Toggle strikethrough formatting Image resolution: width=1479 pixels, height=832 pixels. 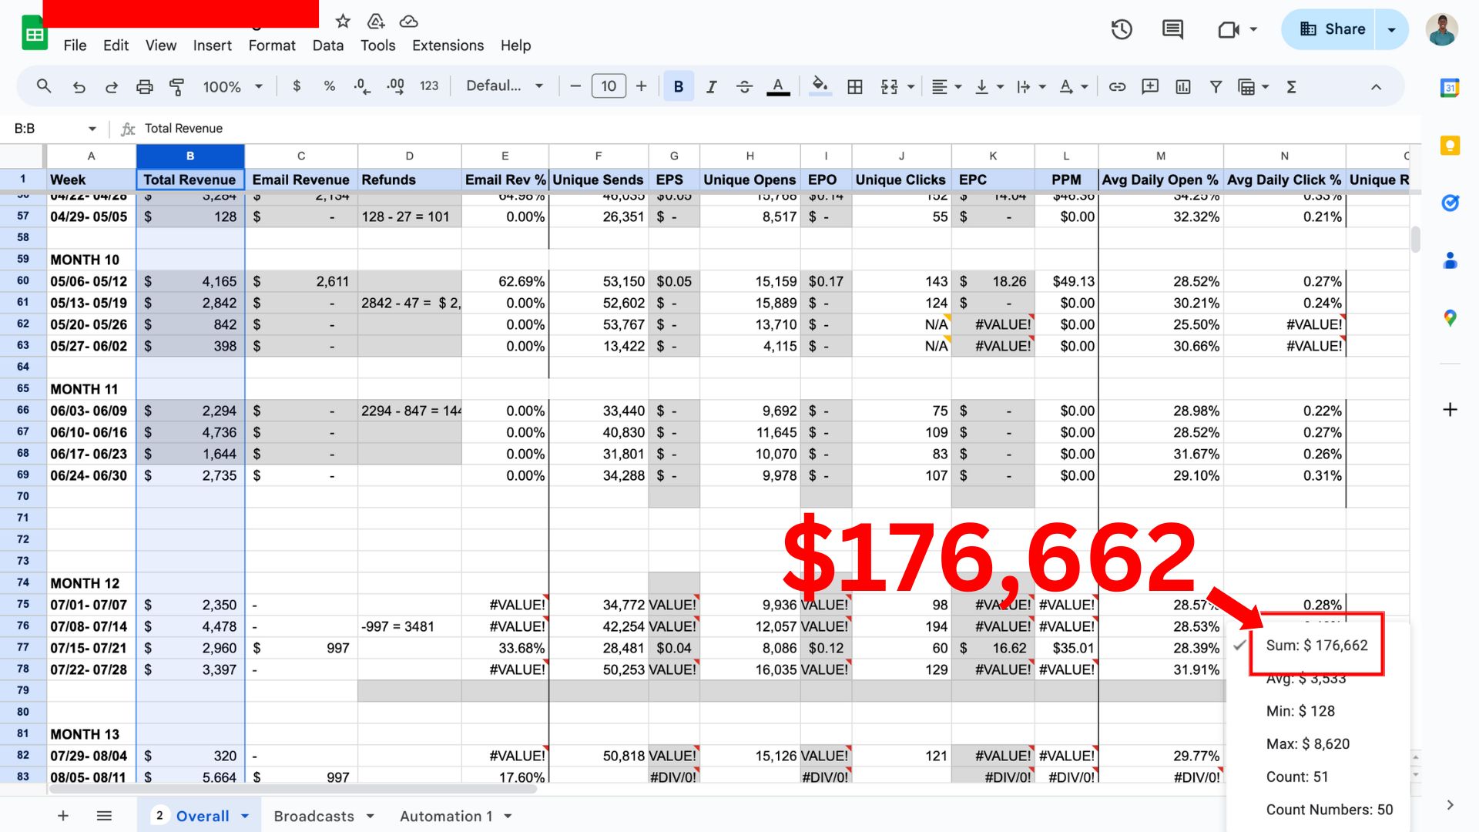(x=744, y=86)
